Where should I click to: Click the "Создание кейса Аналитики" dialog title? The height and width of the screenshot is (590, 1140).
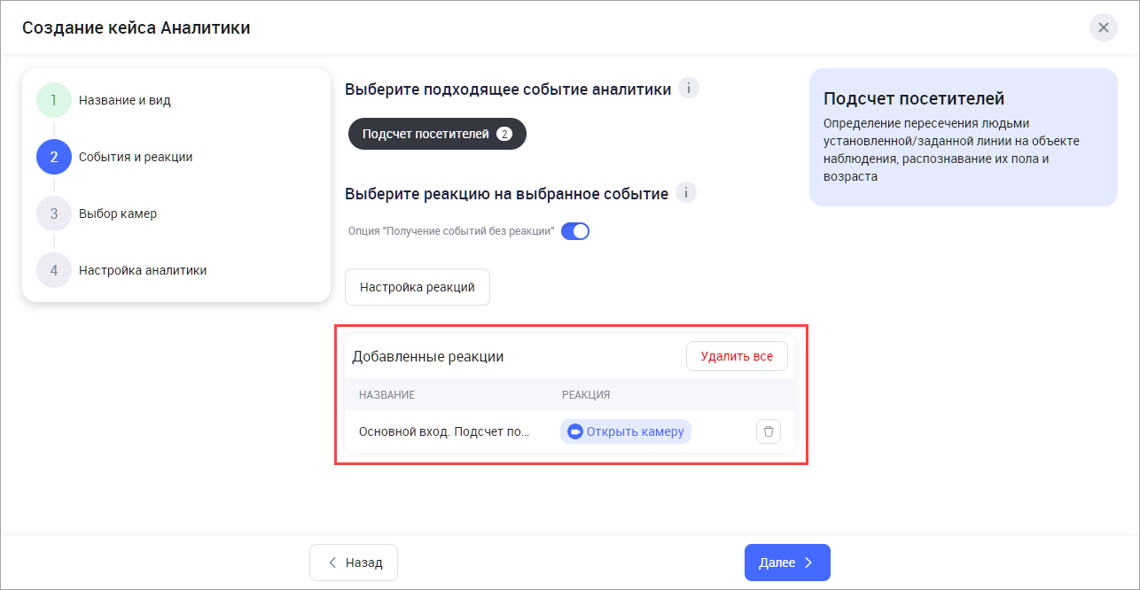pos(136,27)
